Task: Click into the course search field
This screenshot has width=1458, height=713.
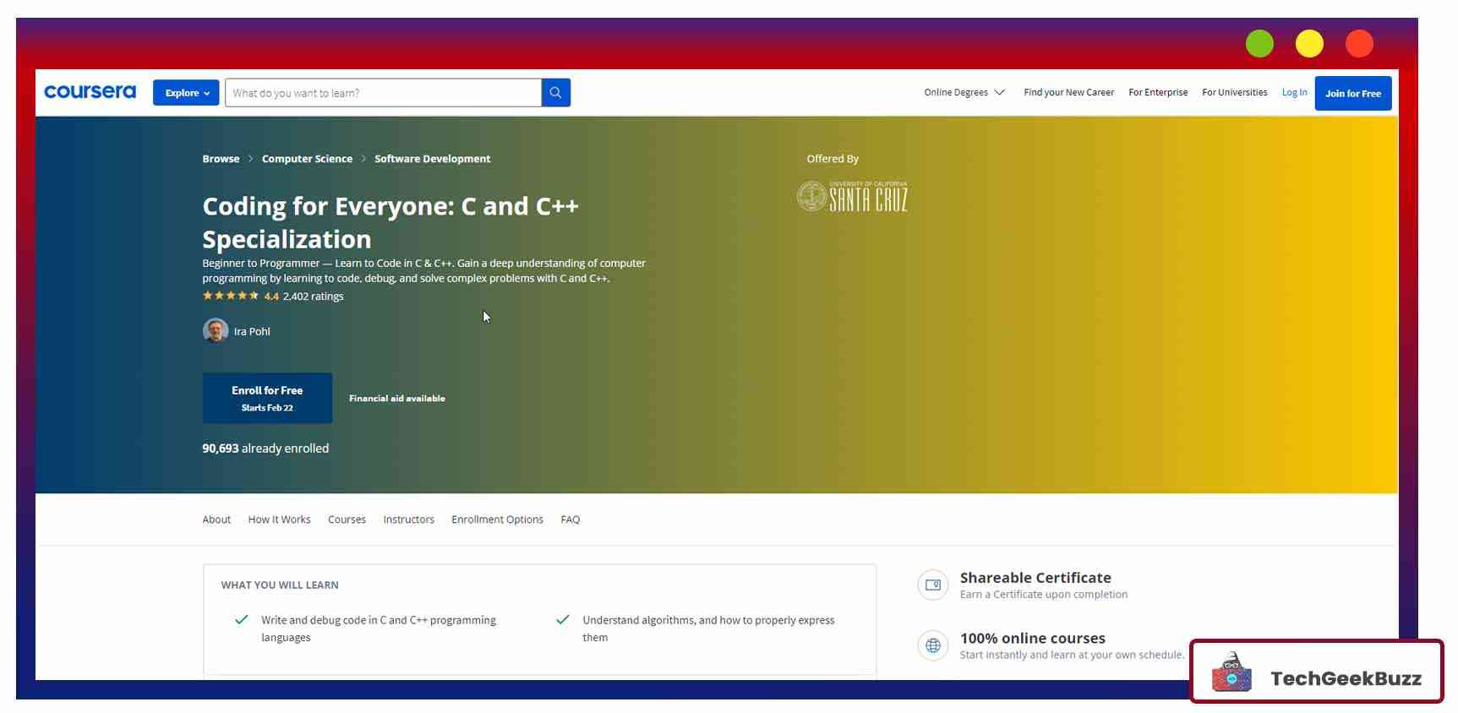Action: [x=383, y=93]
